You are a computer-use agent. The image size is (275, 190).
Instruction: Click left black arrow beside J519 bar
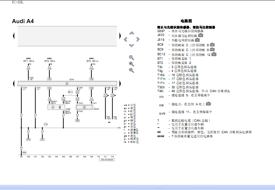pyautogui.click(x=14, y=83)
